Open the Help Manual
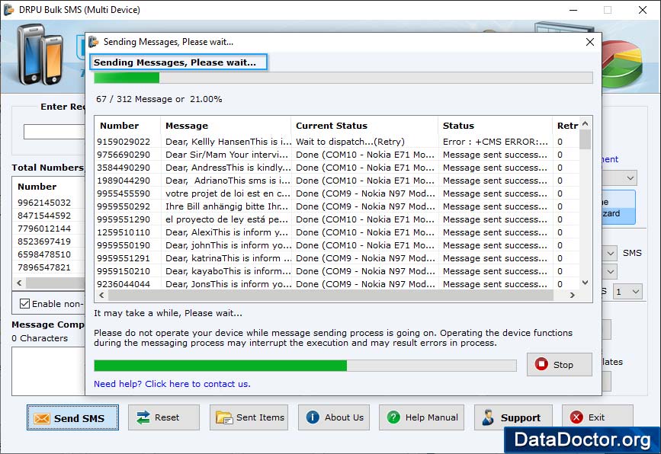Viewport: 661px width, 454px height. [x=422, y=417]
